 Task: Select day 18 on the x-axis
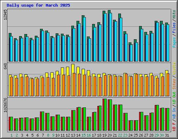click(99, 135)
